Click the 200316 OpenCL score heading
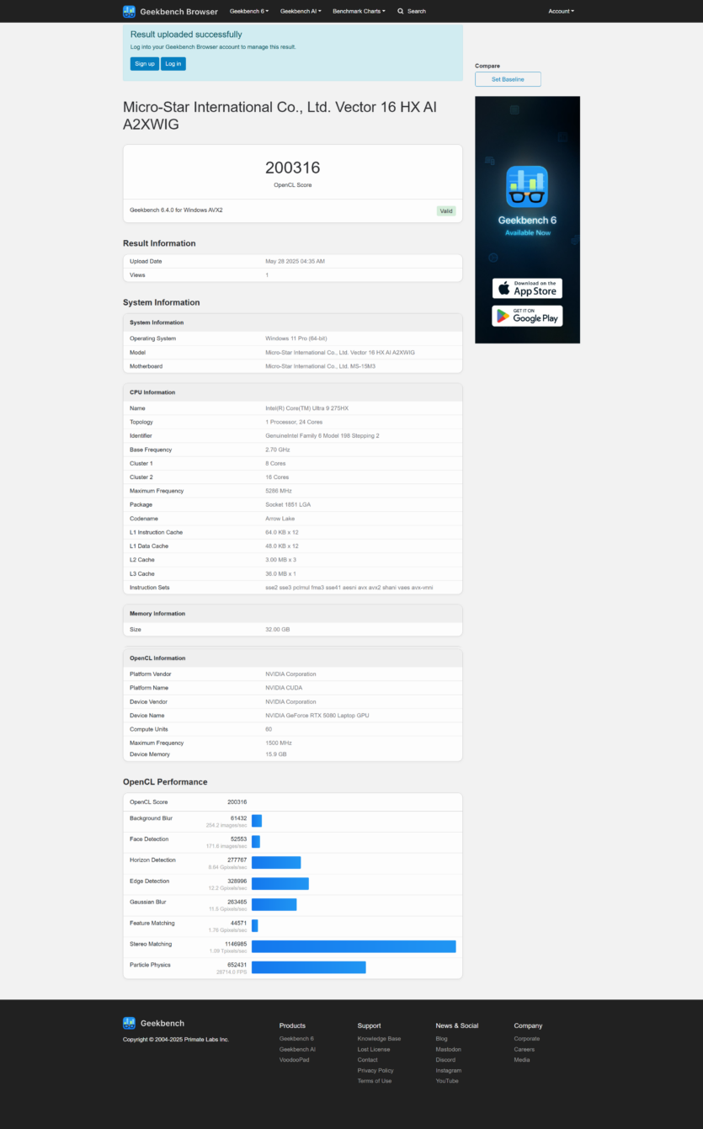 pos(293,168)
